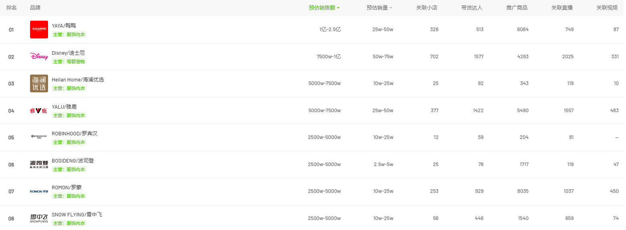Click the 推广商品 column header
Image resolution: width=626 pixels, height=230 pixels.
517,8
